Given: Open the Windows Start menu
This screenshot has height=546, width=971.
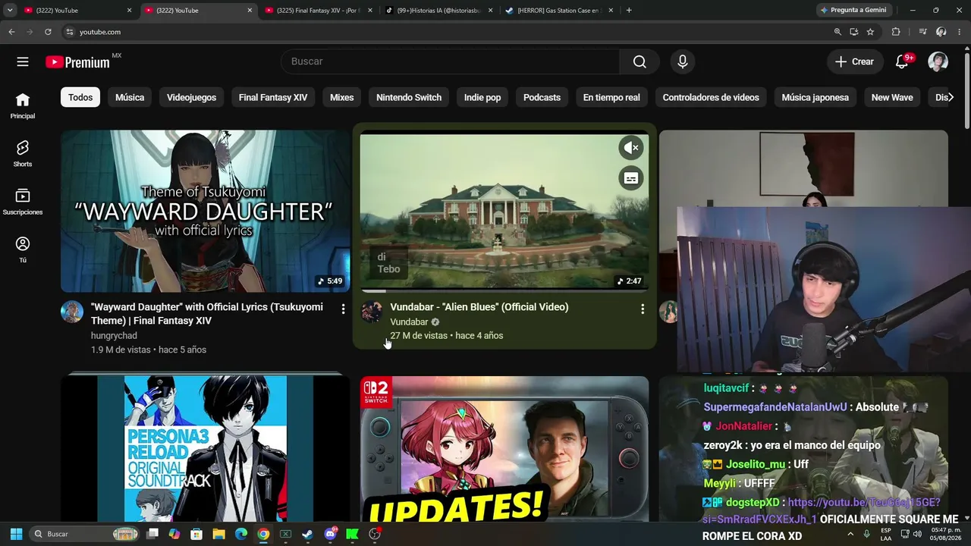Looking at the screenshot, I should click(16, 534).
